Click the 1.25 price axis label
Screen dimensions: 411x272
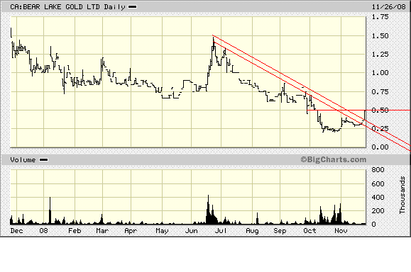[380, 55]
